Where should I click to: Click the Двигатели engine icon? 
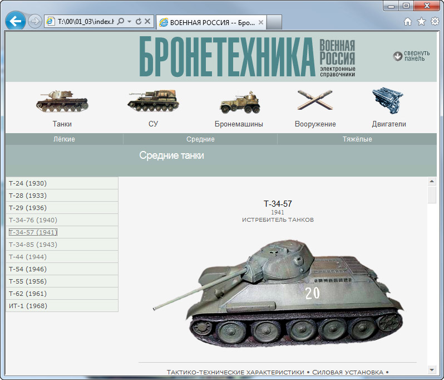click(388, 100)
